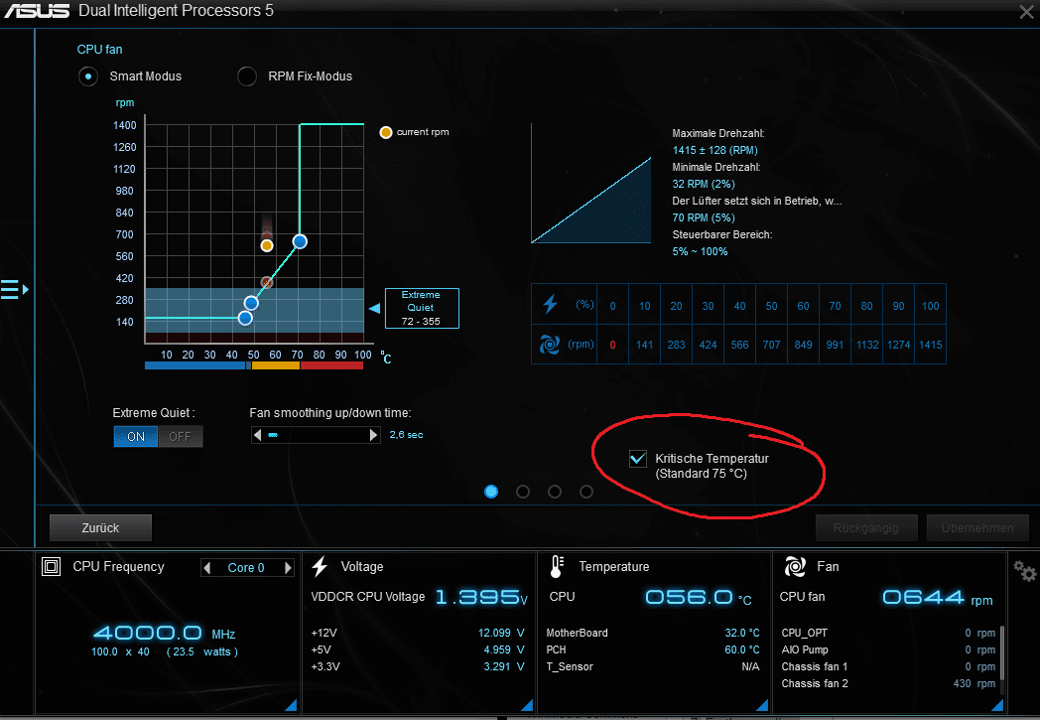The image size is (1040, 720).
Task: Click the 056.0 °C CPU temperature readout
Action: click(x=699, y=597)
